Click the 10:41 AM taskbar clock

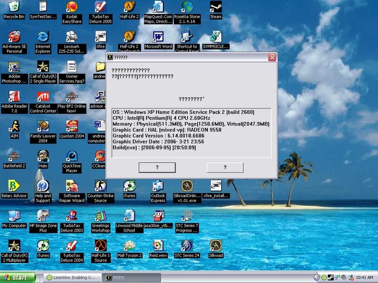pyautogui.click(x=364, y=277)
